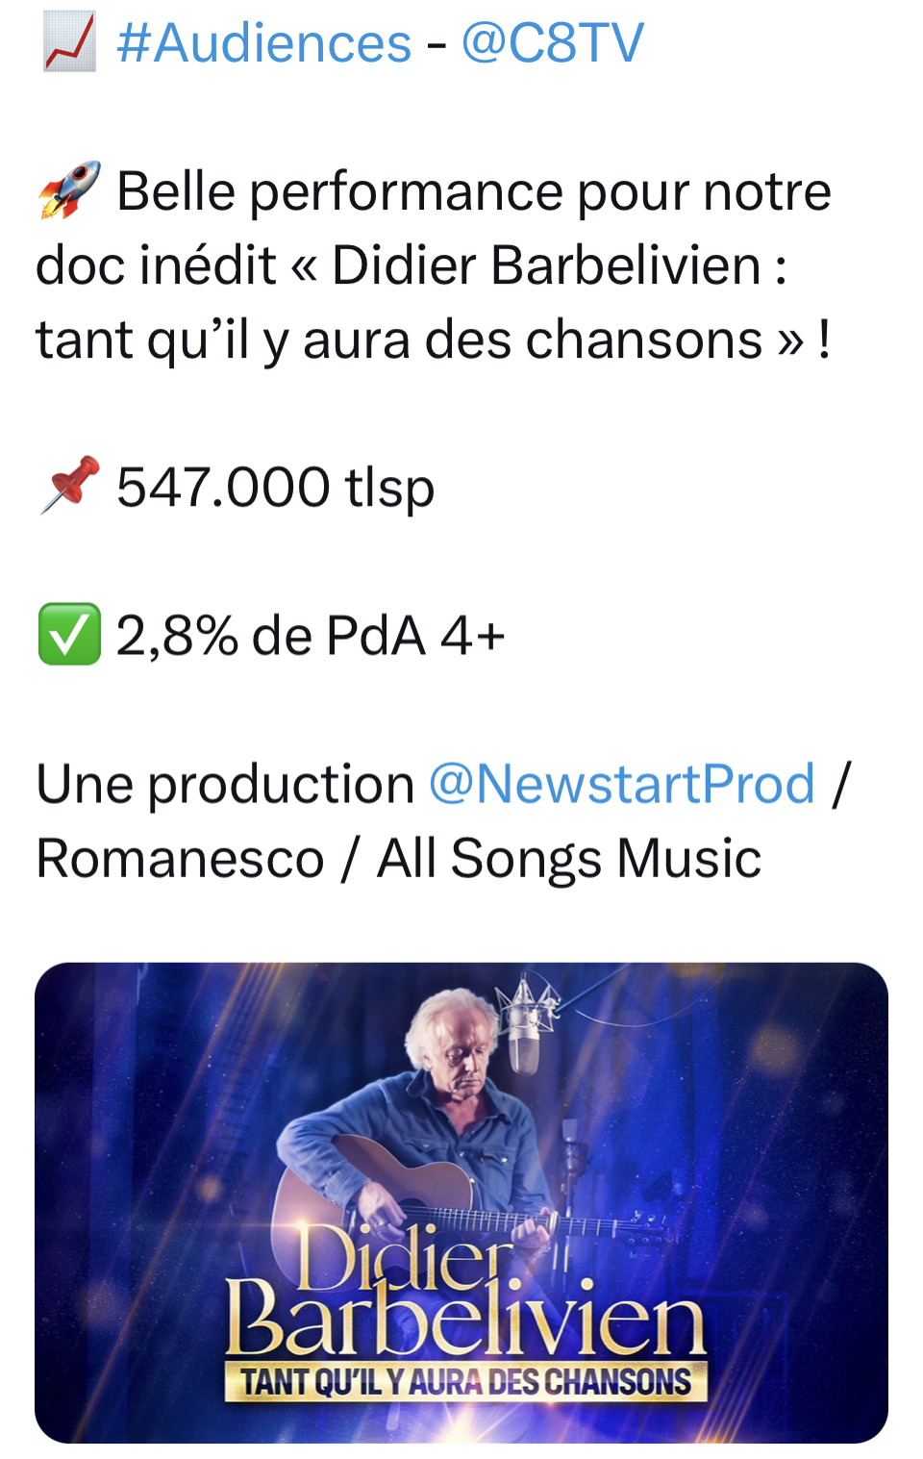Screen dimensions: 923x1459
Task: Click the acoustic guitar in the poster
Action: tap(404, 1202)
